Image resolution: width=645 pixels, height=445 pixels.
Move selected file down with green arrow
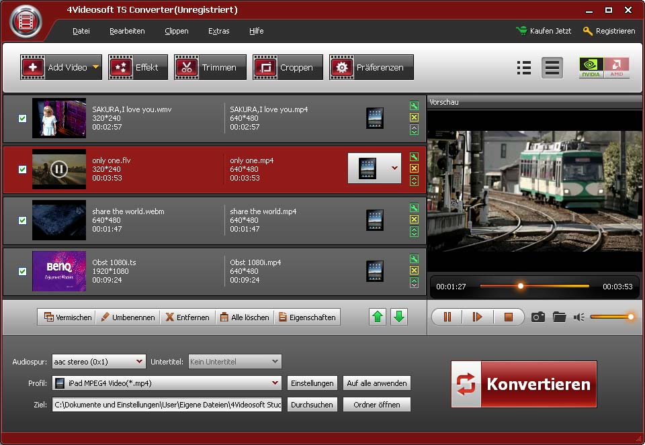coord(399,317)
